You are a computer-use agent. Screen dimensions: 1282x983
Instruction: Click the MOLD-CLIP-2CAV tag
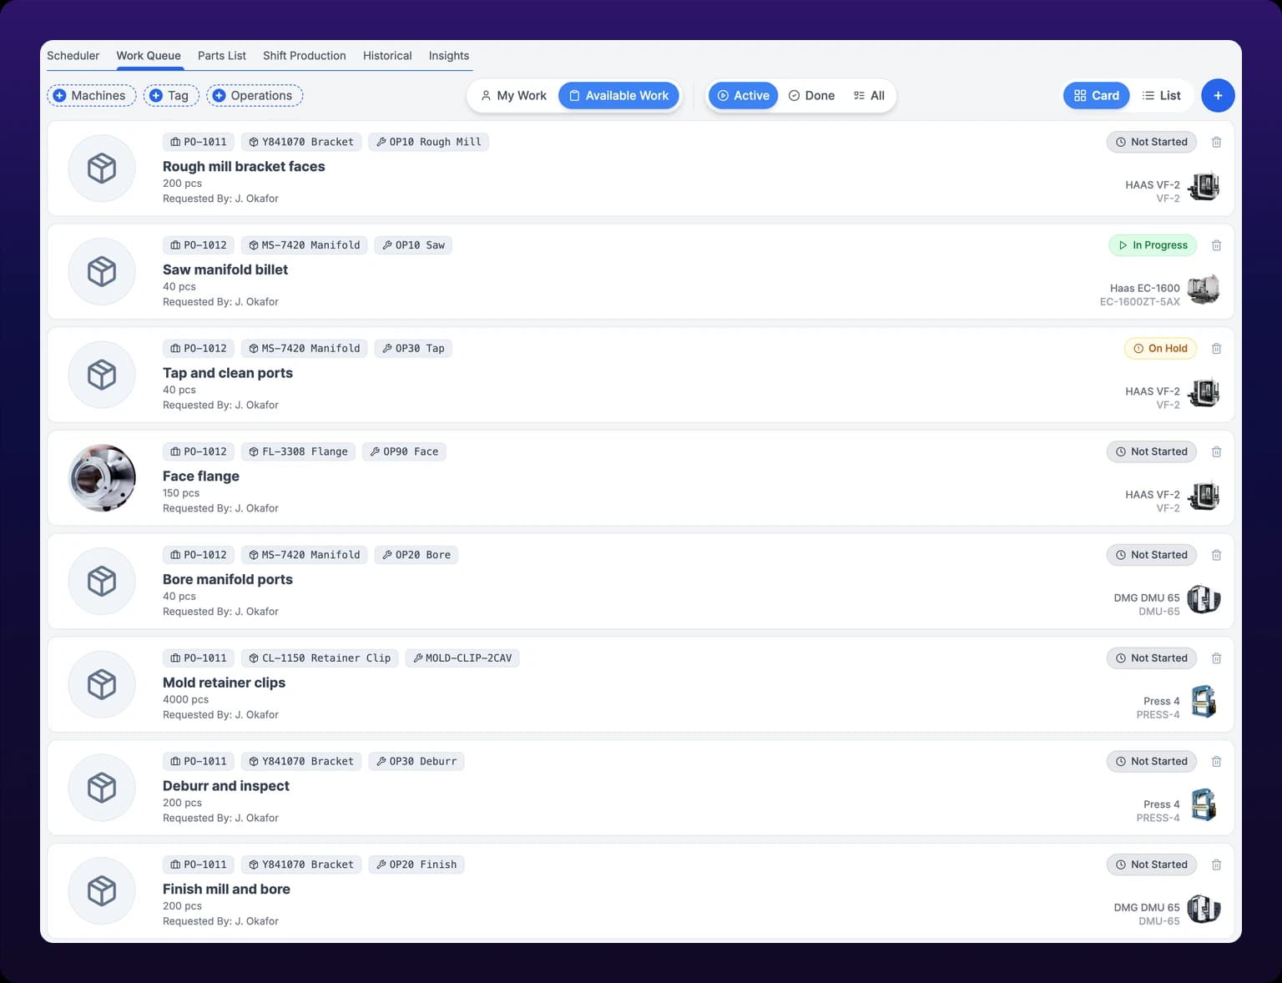tap(462, 658)
